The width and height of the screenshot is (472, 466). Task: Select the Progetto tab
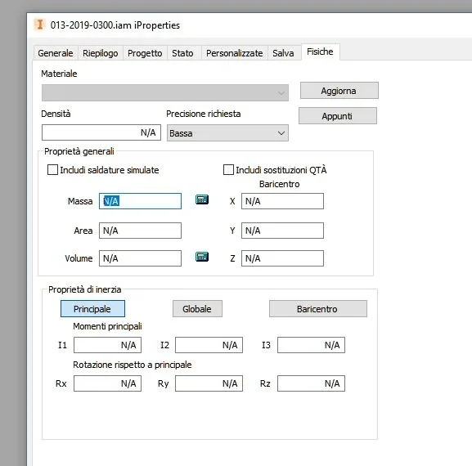[145, 53]
